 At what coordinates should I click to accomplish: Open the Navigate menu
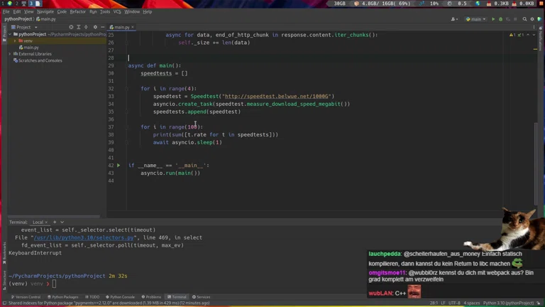(x=45, y=11)
